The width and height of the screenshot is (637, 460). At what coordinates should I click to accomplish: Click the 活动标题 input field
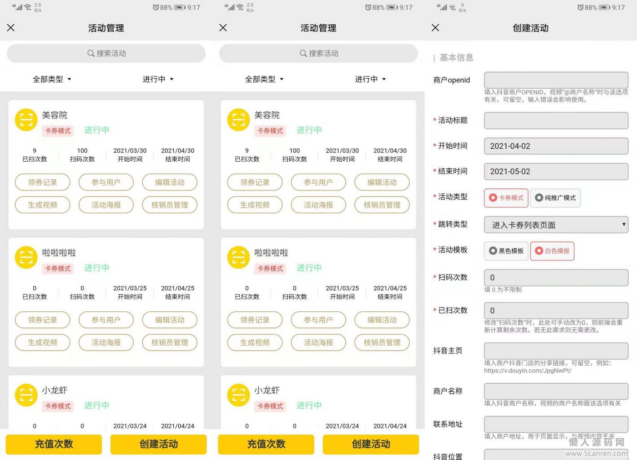point(556,121)
